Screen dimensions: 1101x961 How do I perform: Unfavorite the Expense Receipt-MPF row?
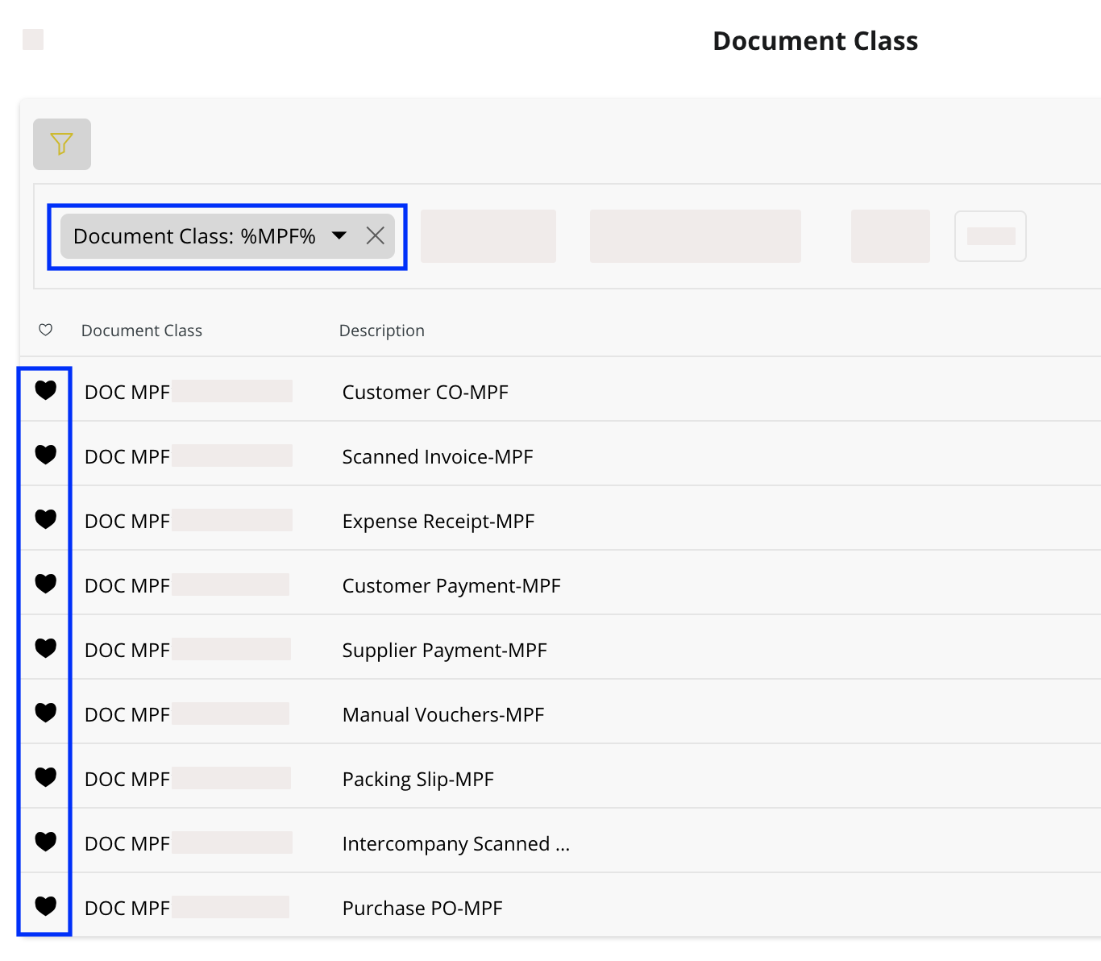[x=46, y=520]
